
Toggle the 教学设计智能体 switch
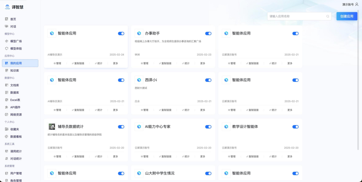click(x=295, y=127)
